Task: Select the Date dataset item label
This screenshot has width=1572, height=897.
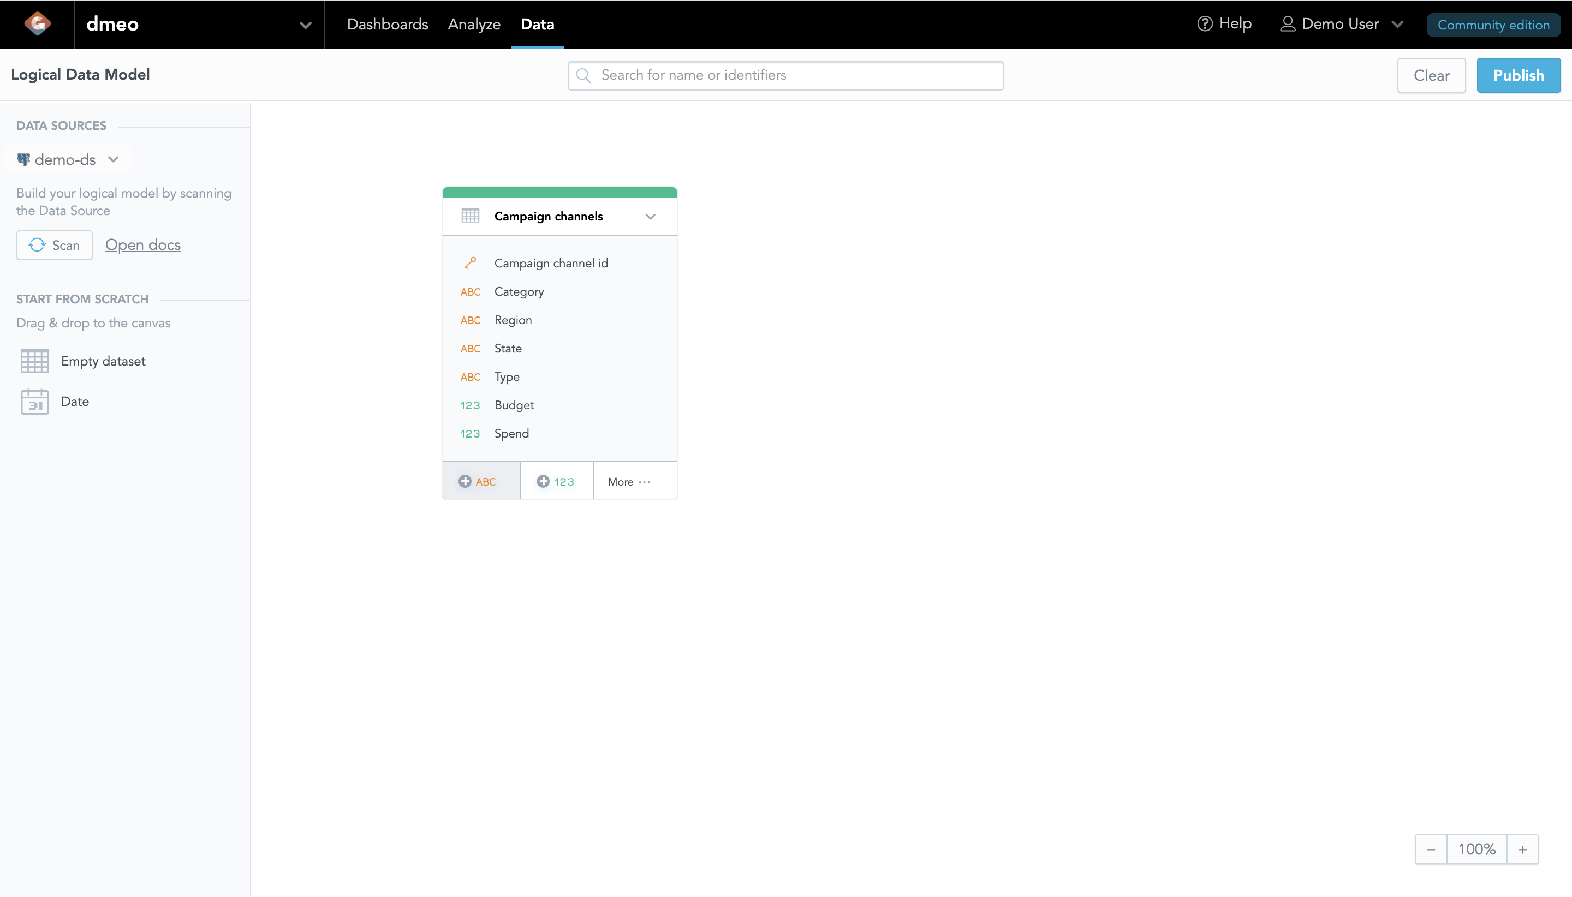Action: (x=75, y=402)
